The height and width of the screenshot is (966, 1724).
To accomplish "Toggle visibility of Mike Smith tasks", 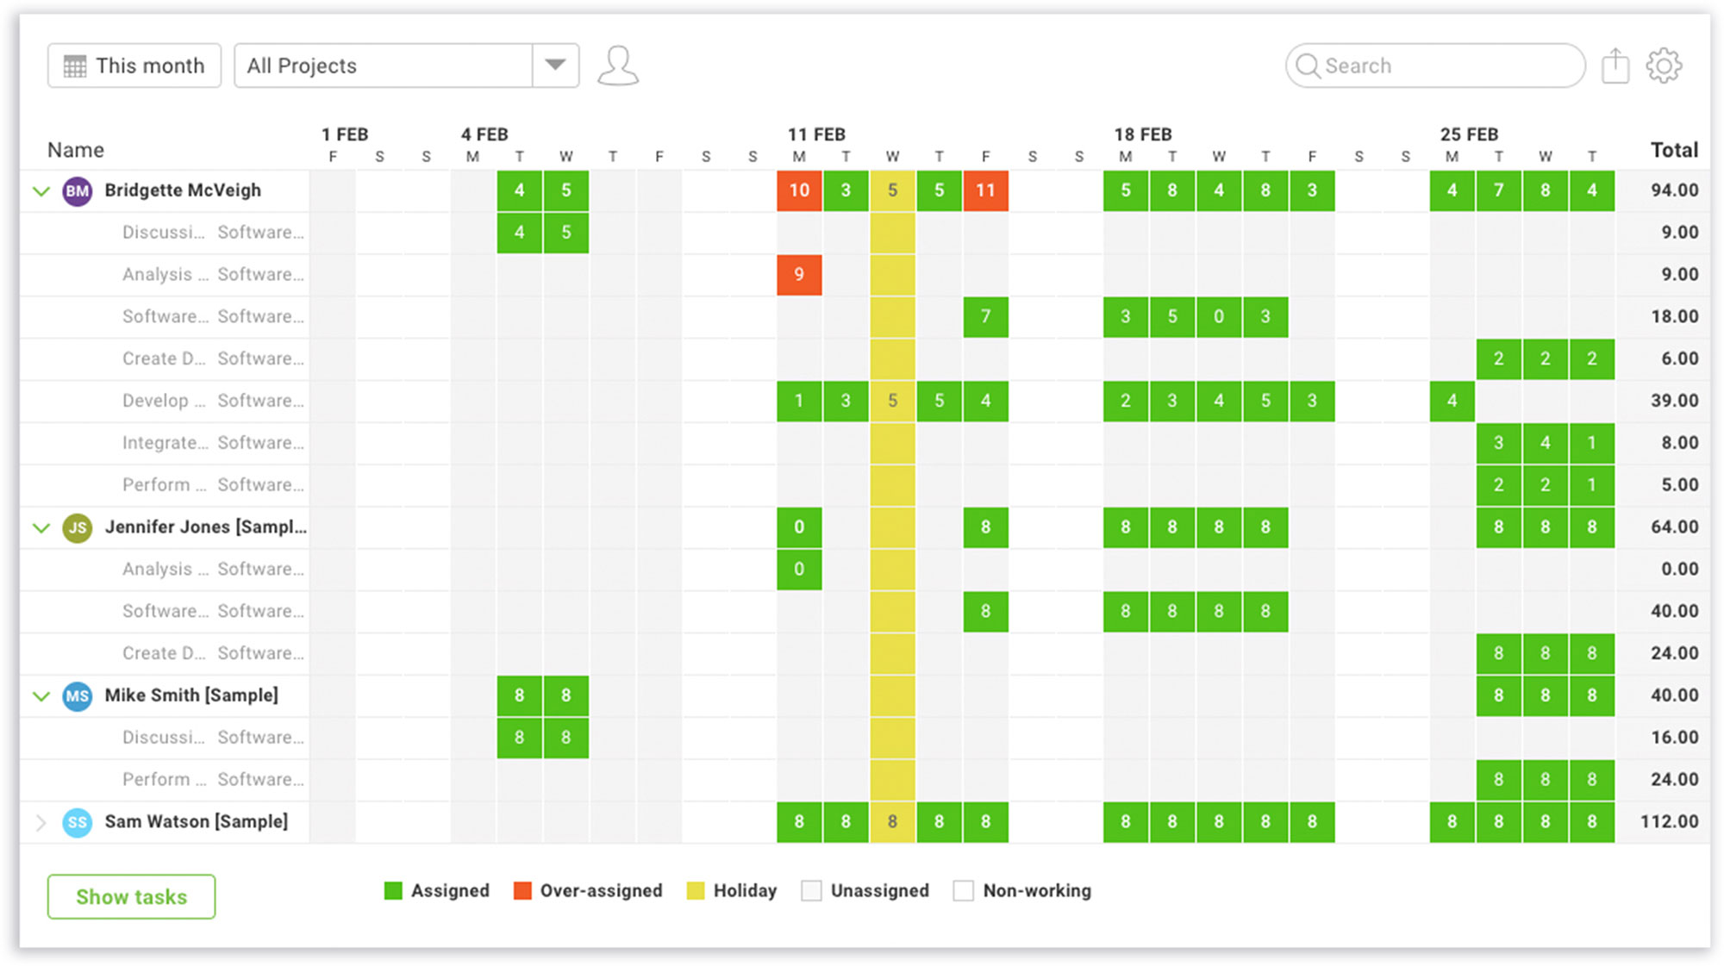I will pyautogui.click(x=44, y=695).
